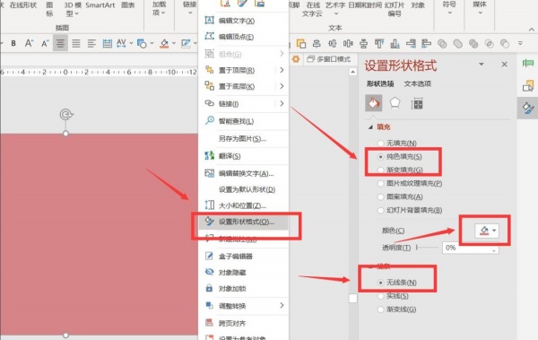Select the 幻灯片背景填充(B) radio button
This screenshot has width=538, height=340.
[380, 210]
